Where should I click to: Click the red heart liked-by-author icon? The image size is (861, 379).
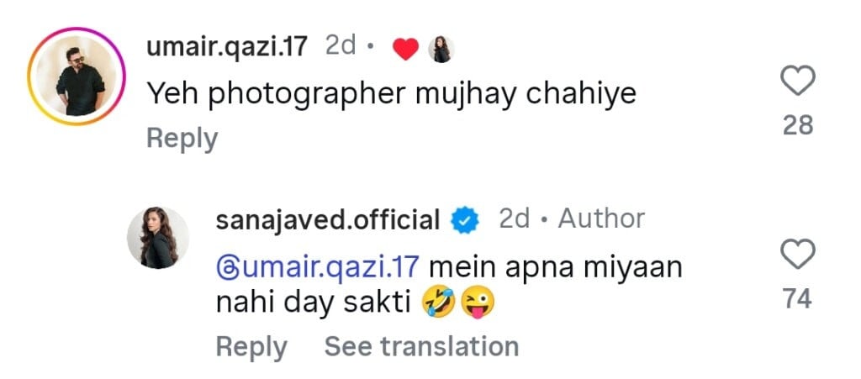(406, 50)
